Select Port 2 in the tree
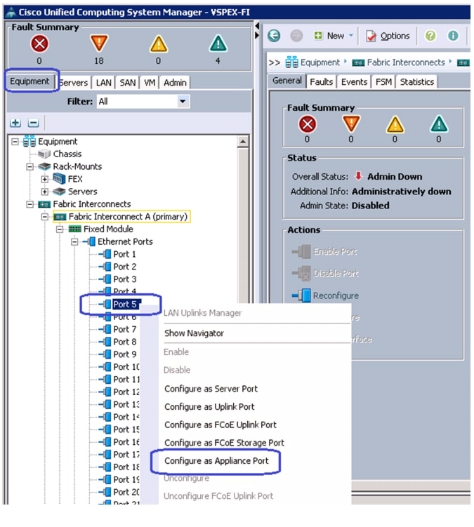The image size is (474, 527). click(x=125, y=267)
